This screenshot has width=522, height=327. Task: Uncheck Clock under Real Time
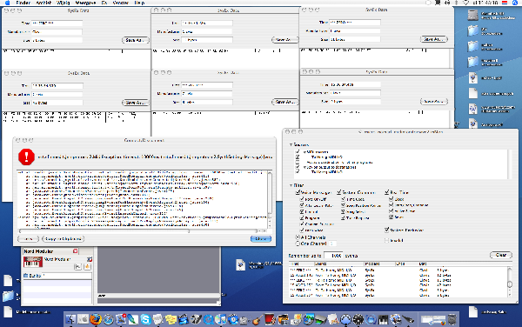click(x=391, y=199)
